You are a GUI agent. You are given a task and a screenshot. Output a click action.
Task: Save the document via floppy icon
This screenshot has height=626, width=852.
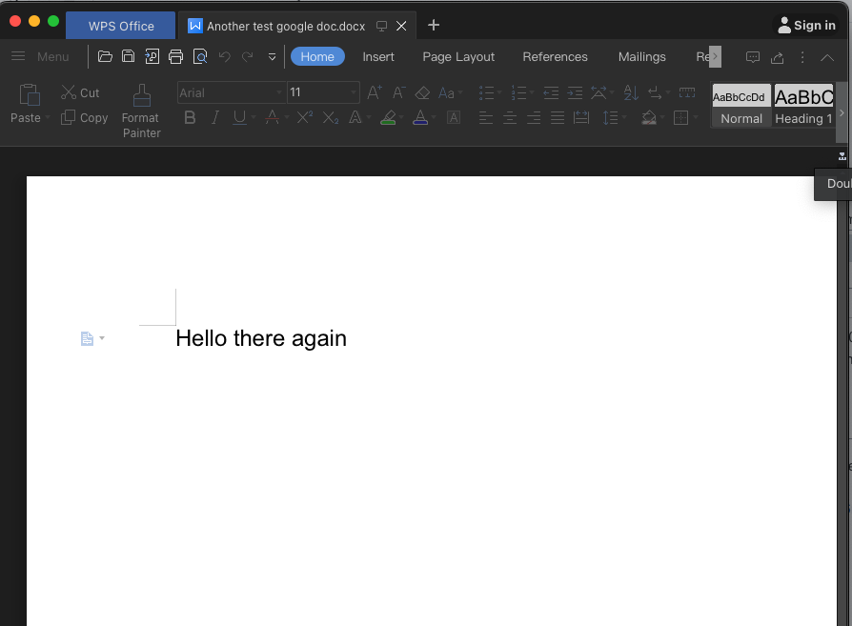click(129, 56)
